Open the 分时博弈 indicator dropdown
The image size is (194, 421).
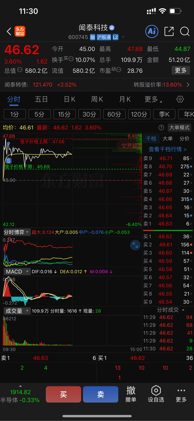pyautogui.click(x=17, y=232)
